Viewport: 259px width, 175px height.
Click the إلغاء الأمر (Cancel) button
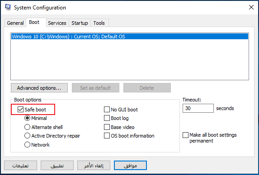click(x=94, y=165)
